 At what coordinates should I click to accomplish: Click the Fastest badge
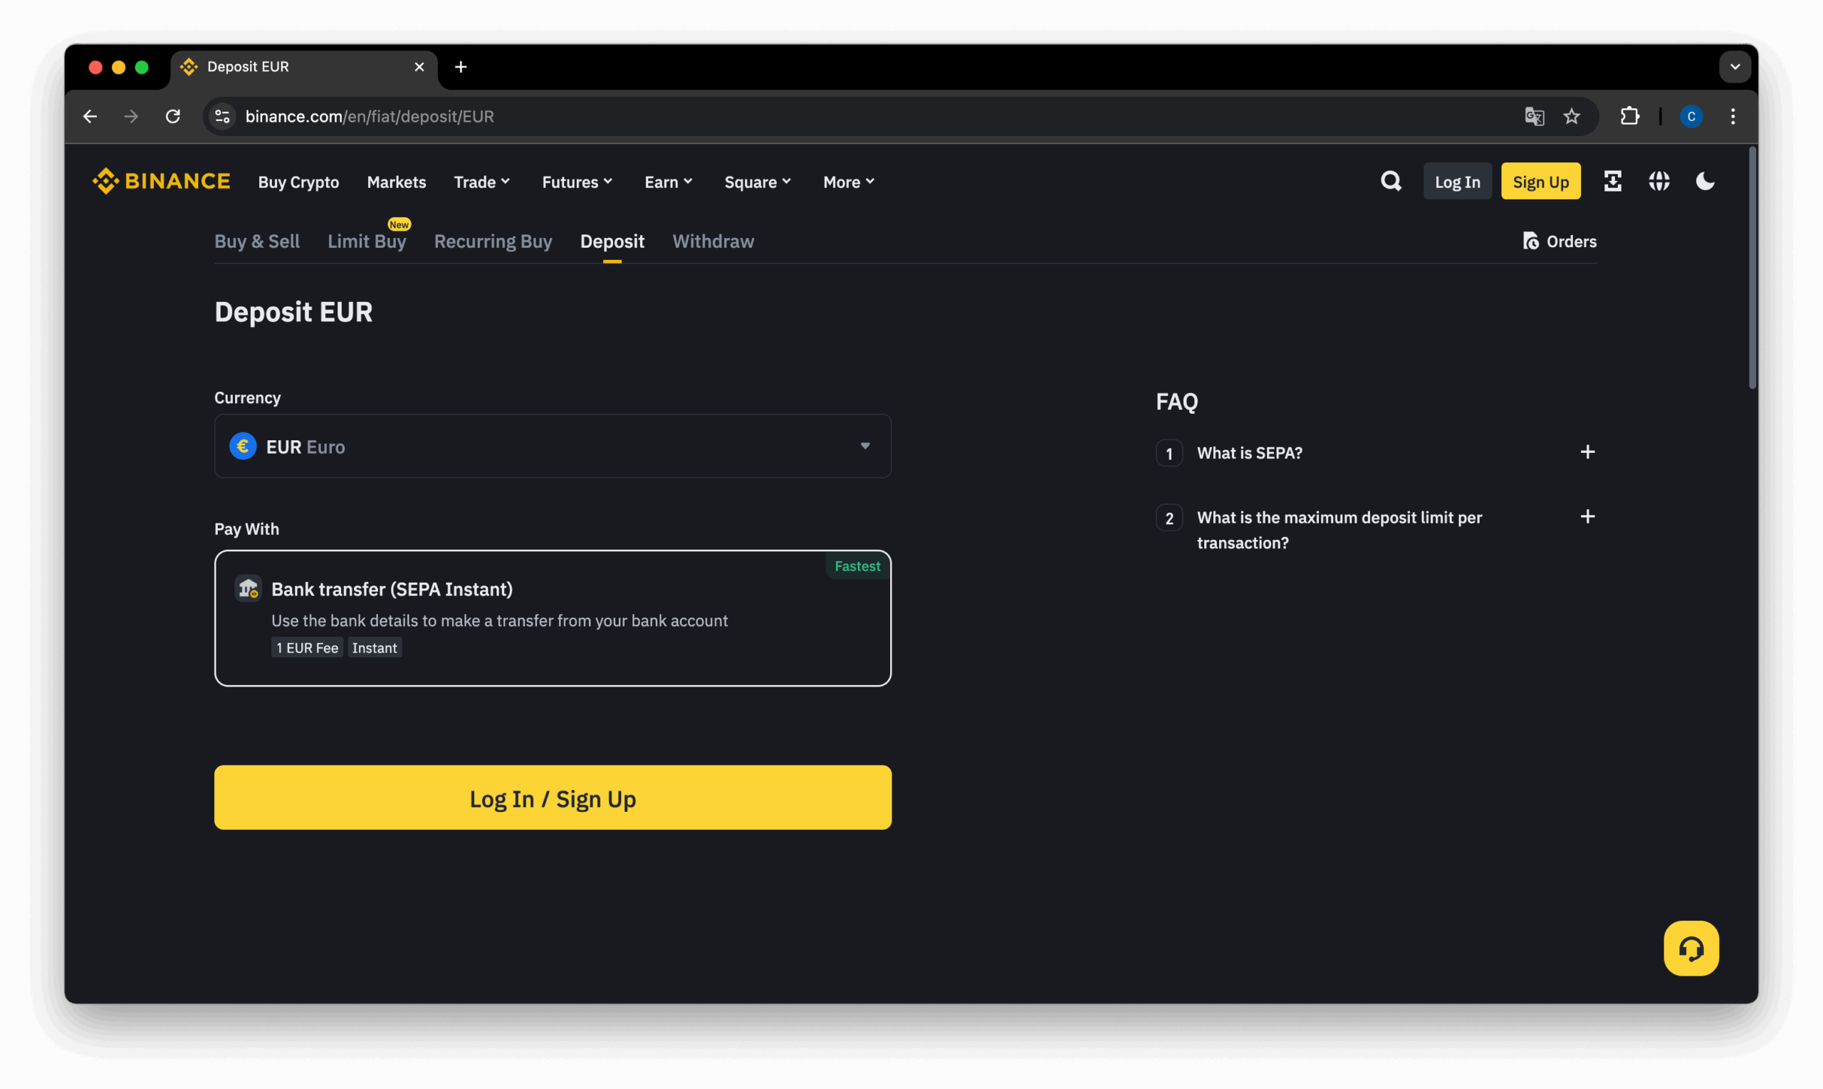857,566
